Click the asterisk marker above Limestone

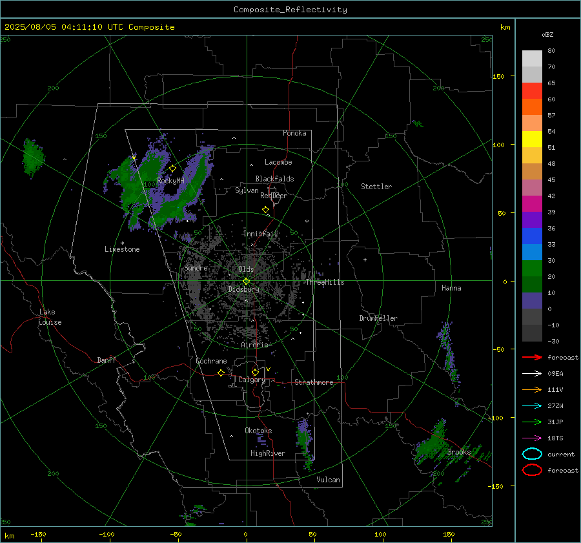[x=122, y=243]
